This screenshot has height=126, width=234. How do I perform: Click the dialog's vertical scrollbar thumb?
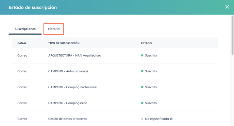(x=233, y=35)
